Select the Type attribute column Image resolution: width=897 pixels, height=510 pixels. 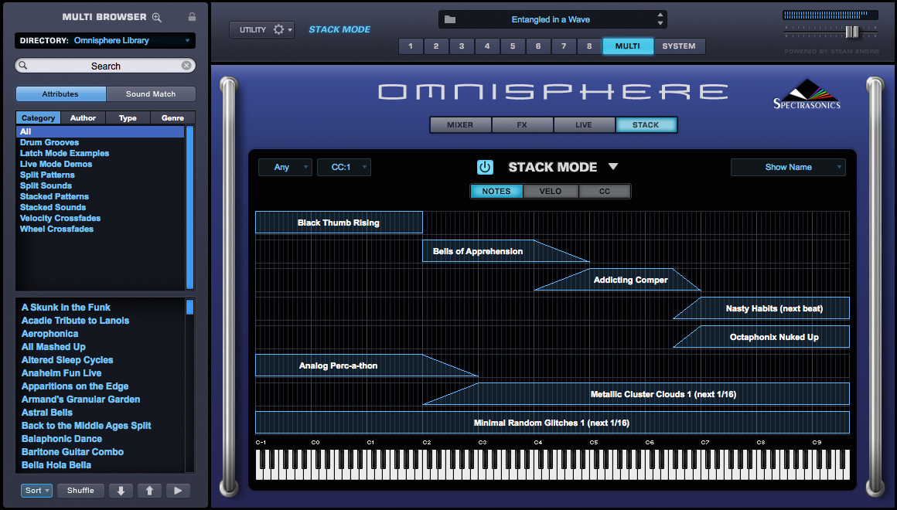128,117
